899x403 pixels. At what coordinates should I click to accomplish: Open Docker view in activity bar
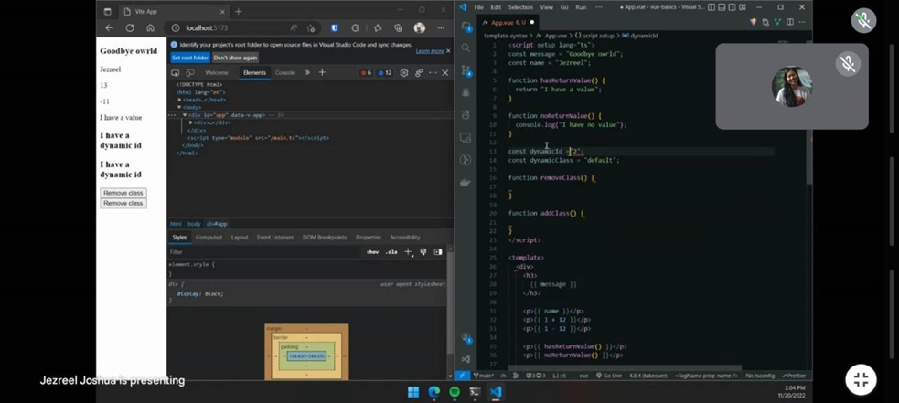[x=466, y=182]
